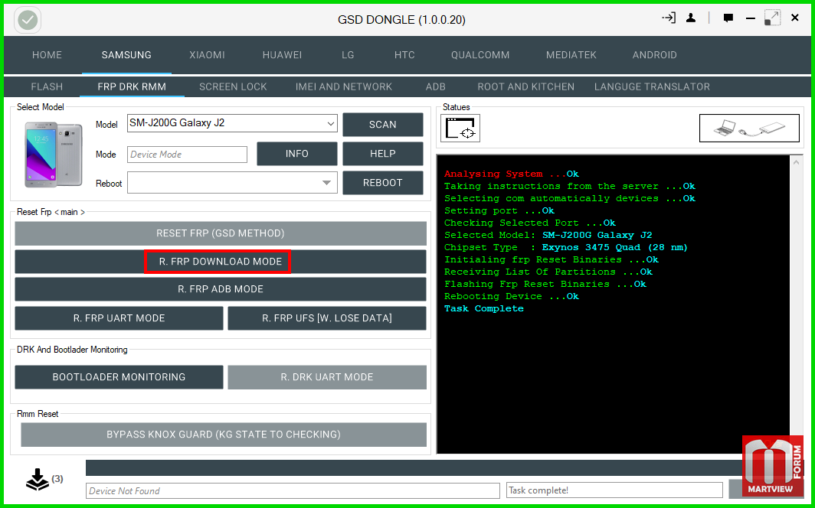The width and height of the screenshot is (815, 508).
Task: Click R. FRP UFS [W. LOSE DATA] button
Action: (327, 318)
